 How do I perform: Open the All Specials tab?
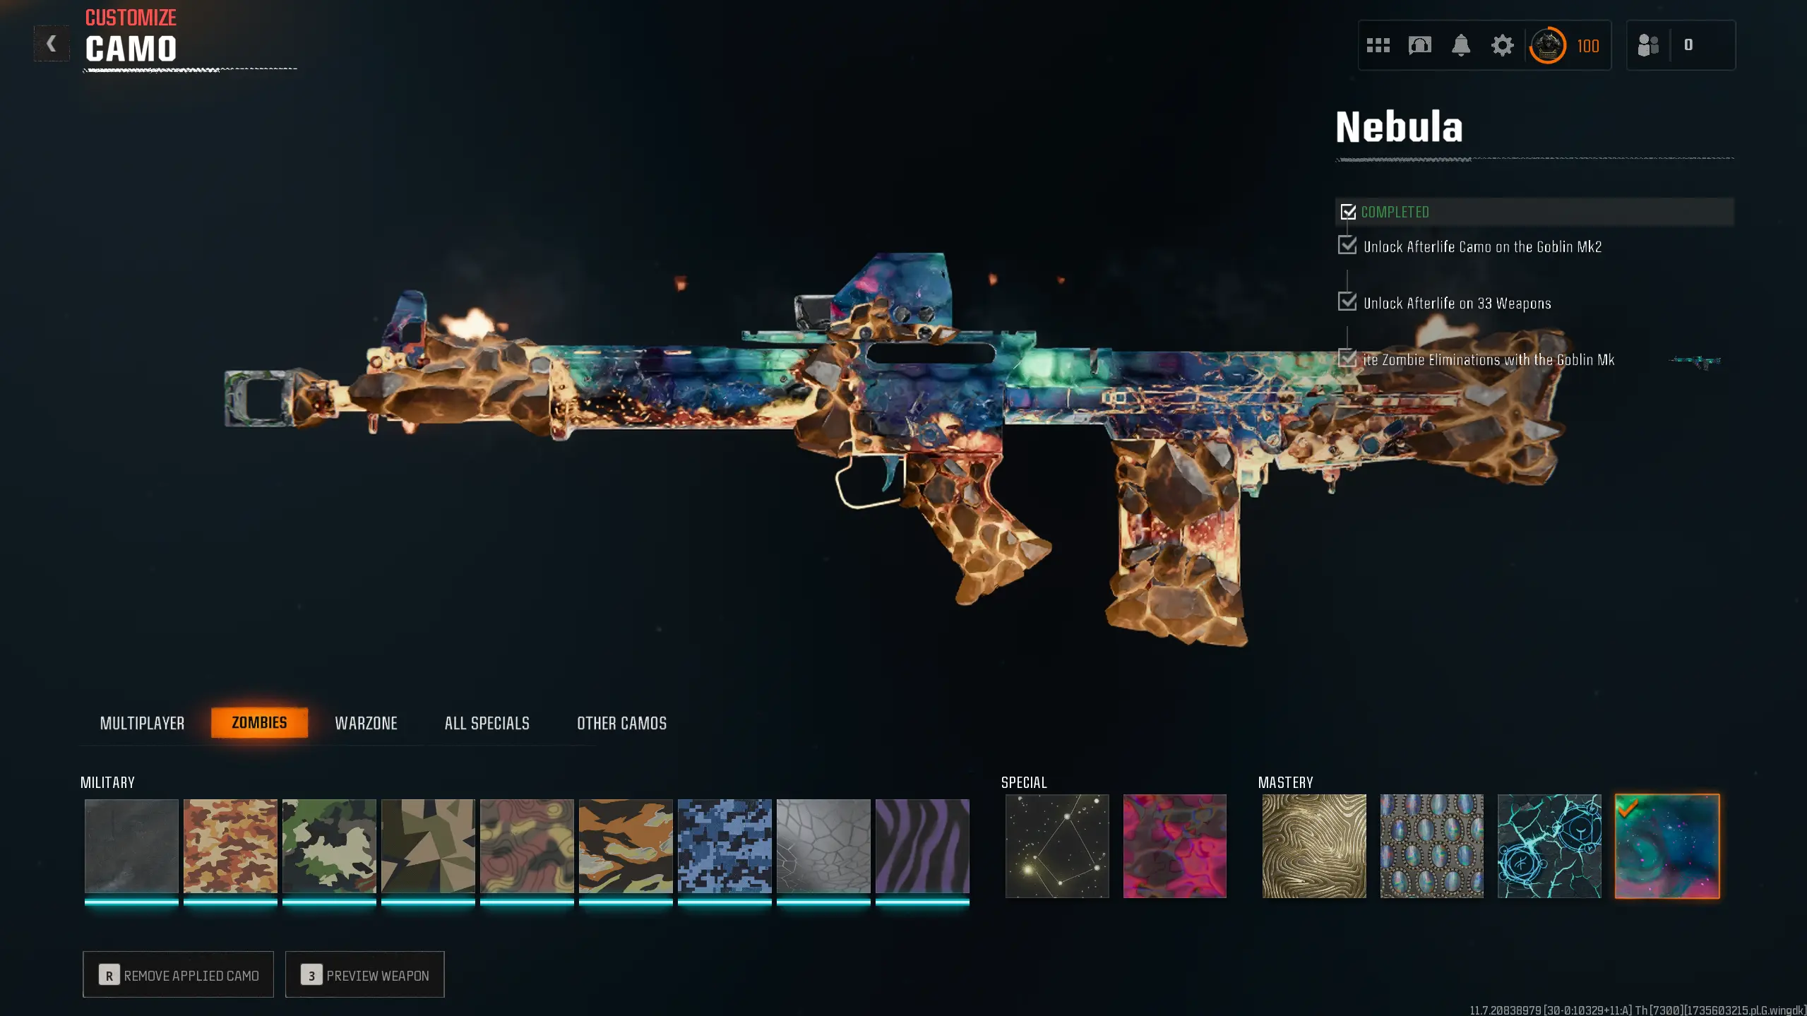pos(487,723)
